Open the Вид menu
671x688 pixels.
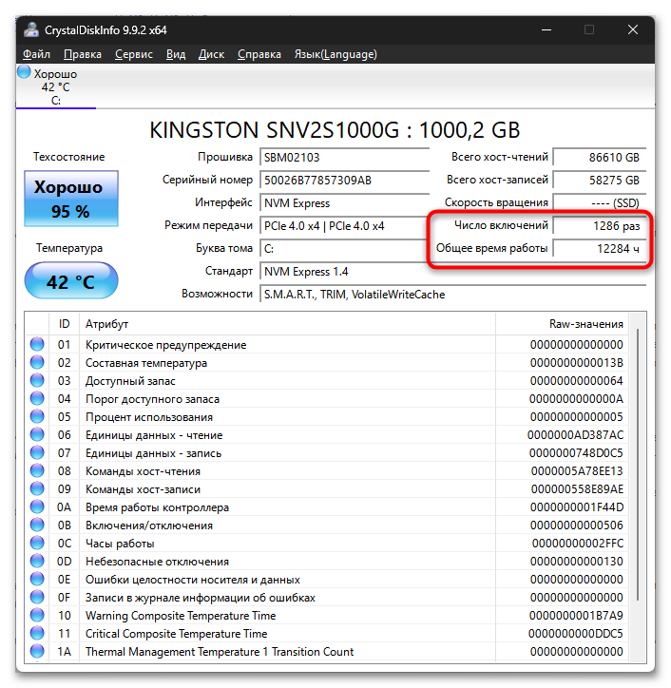[176, 54]
